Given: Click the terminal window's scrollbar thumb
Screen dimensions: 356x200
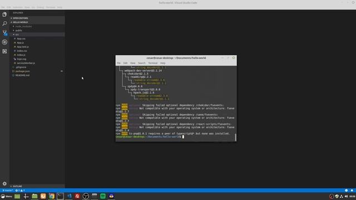Looking at the screenshot, I should tap(235, 137).
